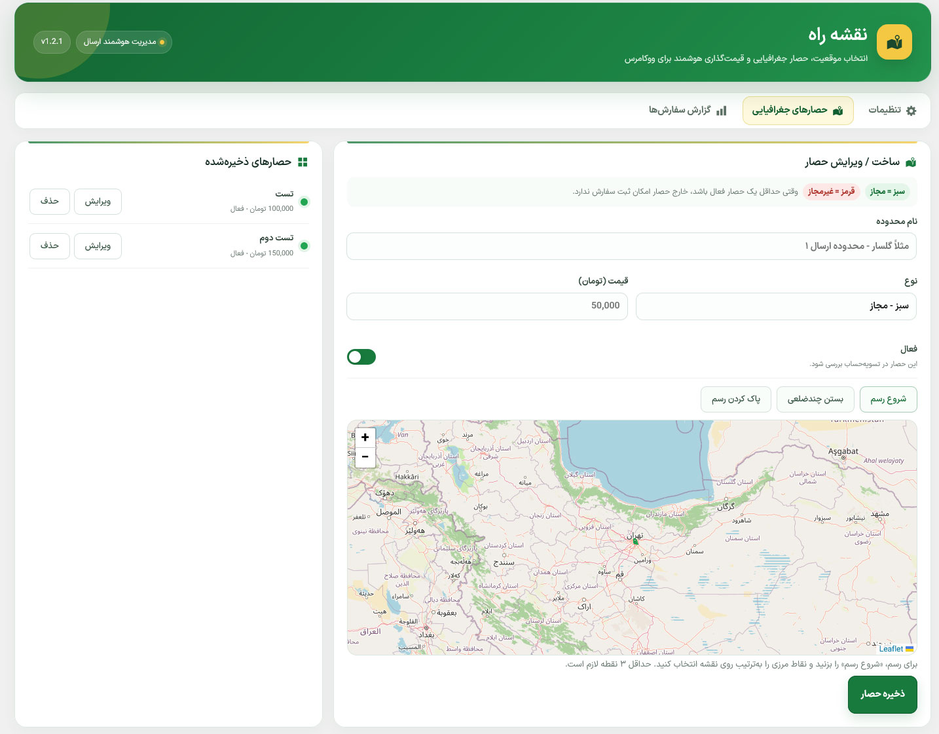
Task: Zoom in the map with plus button
Action: [x=365, y=437]
